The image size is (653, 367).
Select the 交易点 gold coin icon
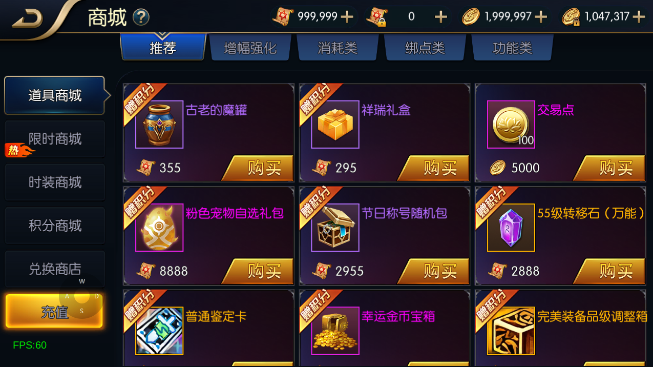pyautogui.click(x=511, y=125)
